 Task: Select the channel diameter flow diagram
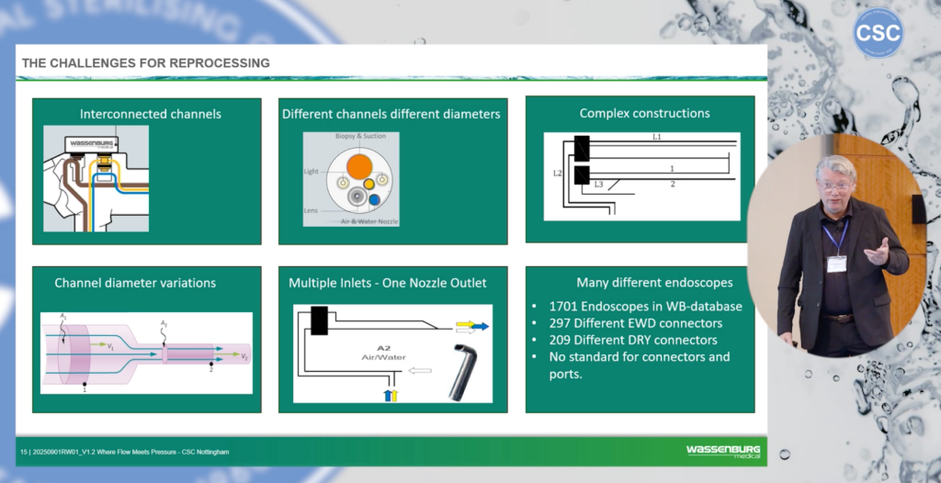pyautogui.click(x=146, y=353)
